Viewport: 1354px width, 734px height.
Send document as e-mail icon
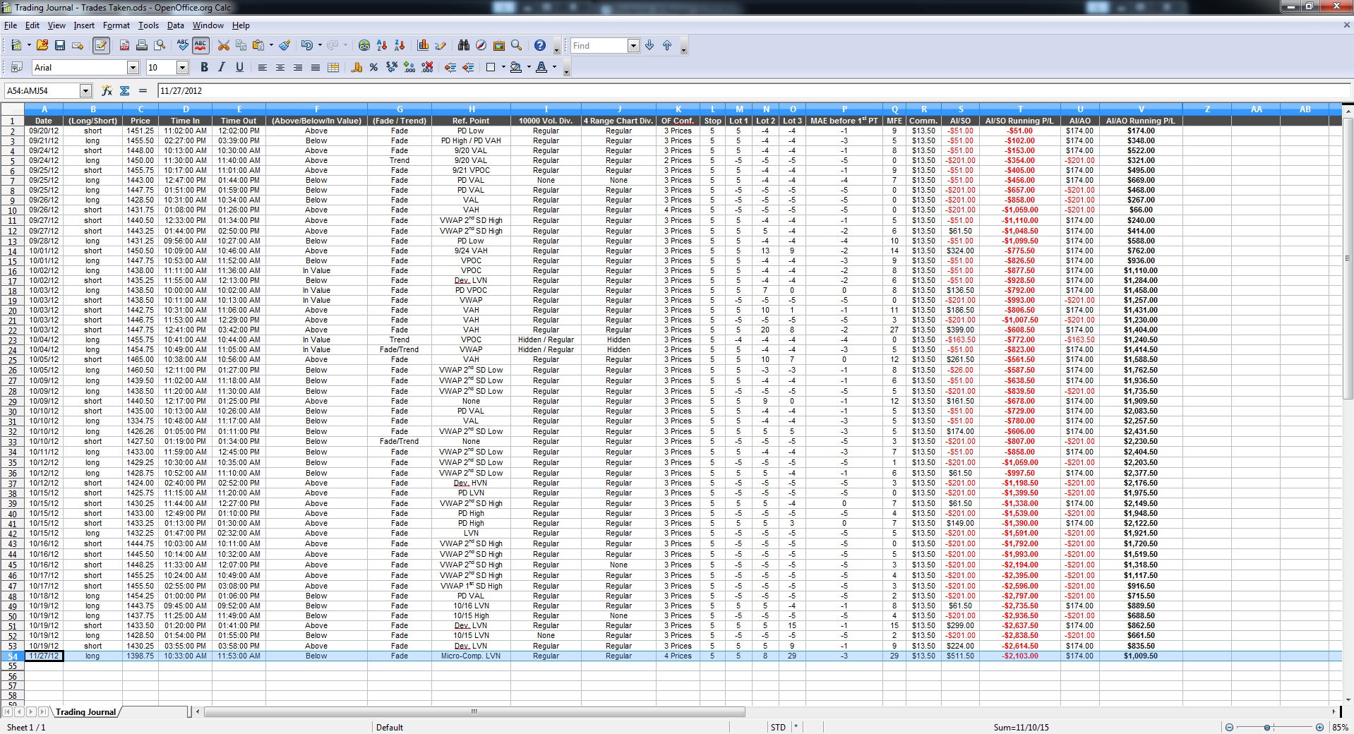(x=78, y=45)
